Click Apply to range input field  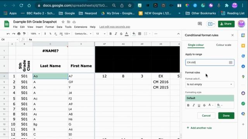210,63
